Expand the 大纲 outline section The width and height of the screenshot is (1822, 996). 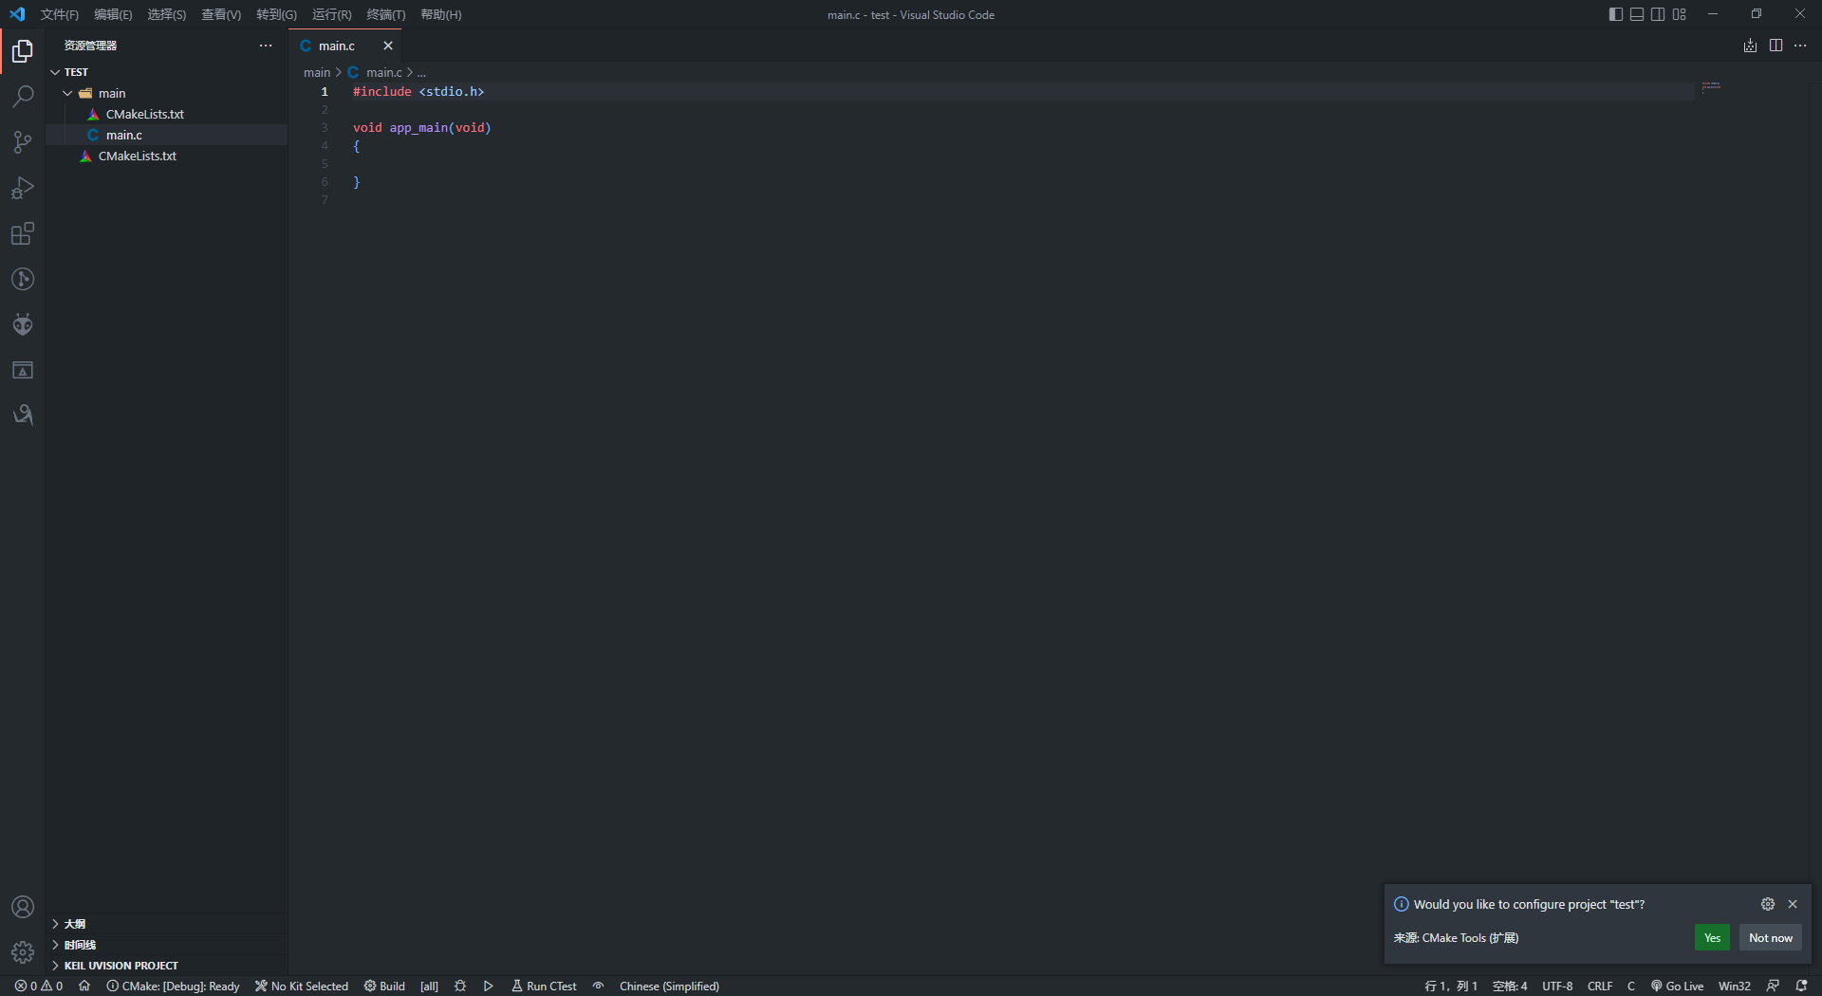166,924
